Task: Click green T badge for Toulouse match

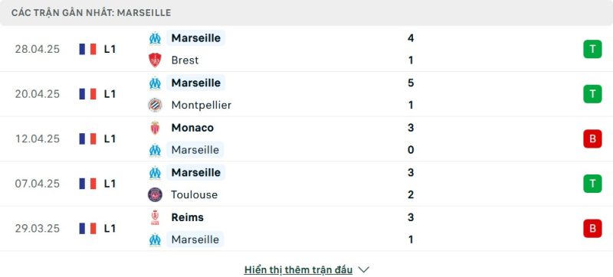Action: [592, 184]
